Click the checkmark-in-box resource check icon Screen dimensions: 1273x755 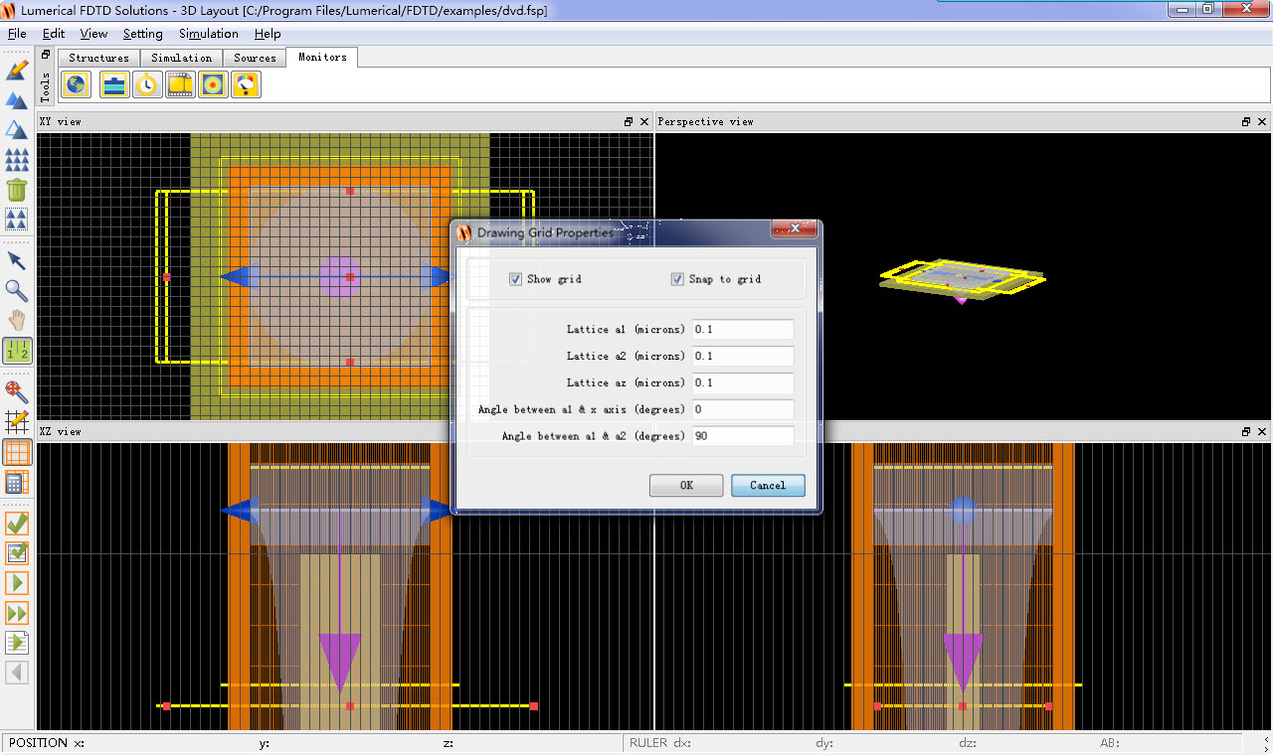click(x=17, y=553)
